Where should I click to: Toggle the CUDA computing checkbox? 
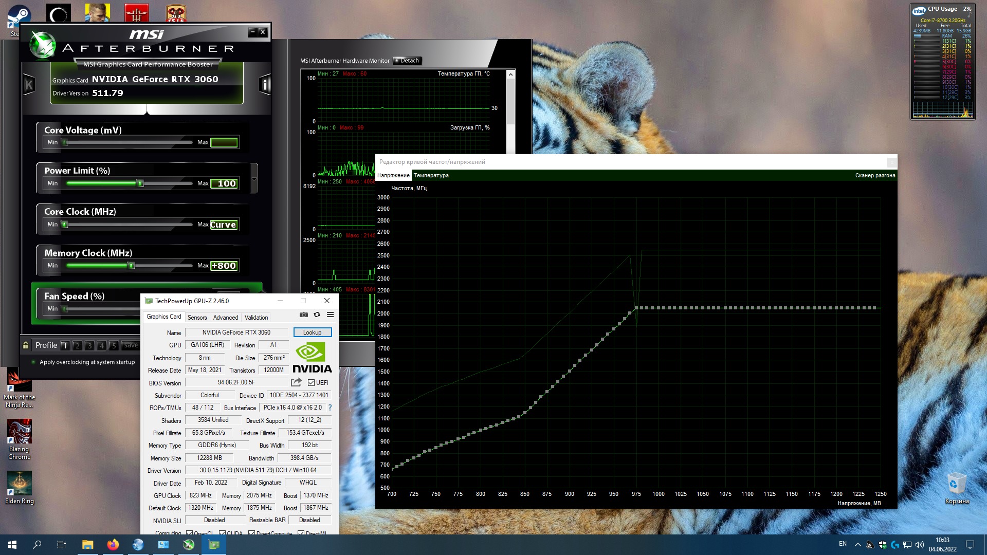click(x=222, y=533)
